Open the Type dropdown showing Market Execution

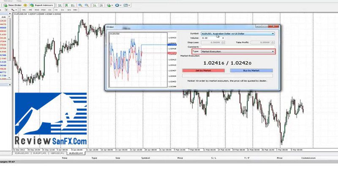(x=273, y=52)
